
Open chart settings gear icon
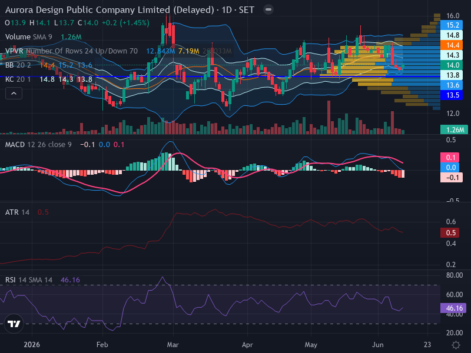(456, 345)
